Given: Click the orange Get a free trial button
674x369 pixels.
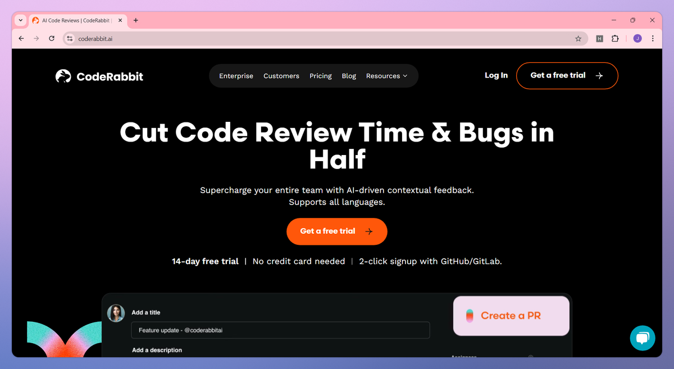Looking at the screenshot, I should tap(336, 231).
